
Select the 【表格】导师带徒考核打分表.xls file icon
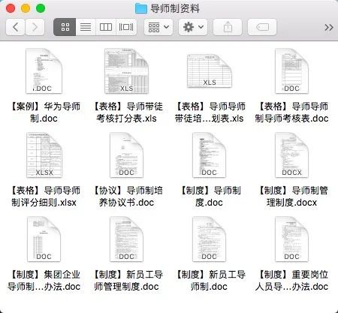tap(126, 71)
